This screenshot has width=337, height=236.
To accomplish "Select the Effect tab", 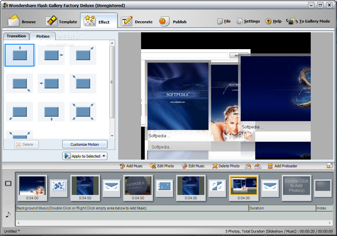I will pos(99,21).
